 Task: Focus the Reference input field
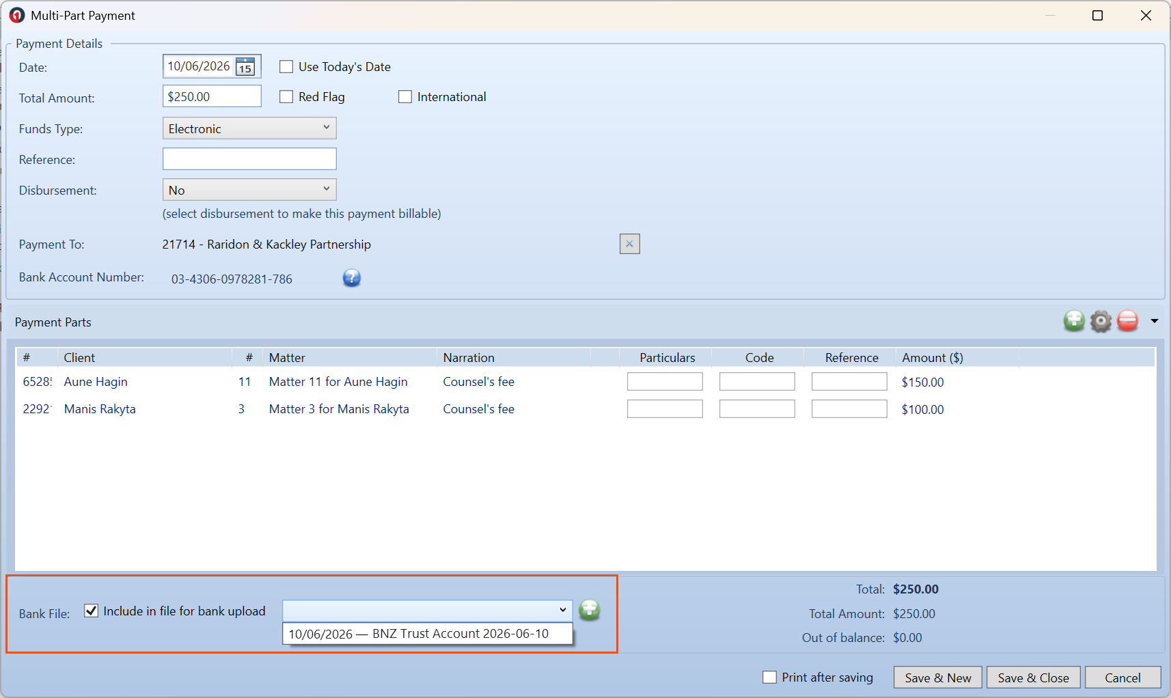click(x=249, y=159)
